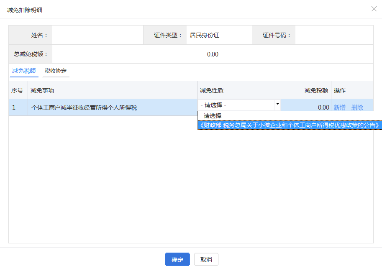Click the 总减免税额 total amount field

click(x=212, y=54)
